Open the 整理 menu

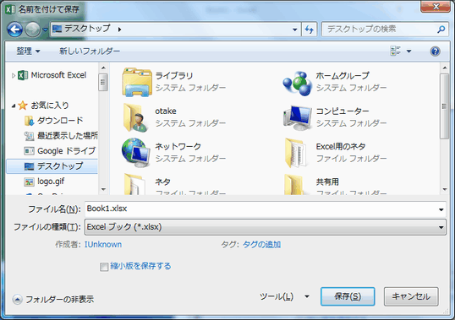click(28, 52)
